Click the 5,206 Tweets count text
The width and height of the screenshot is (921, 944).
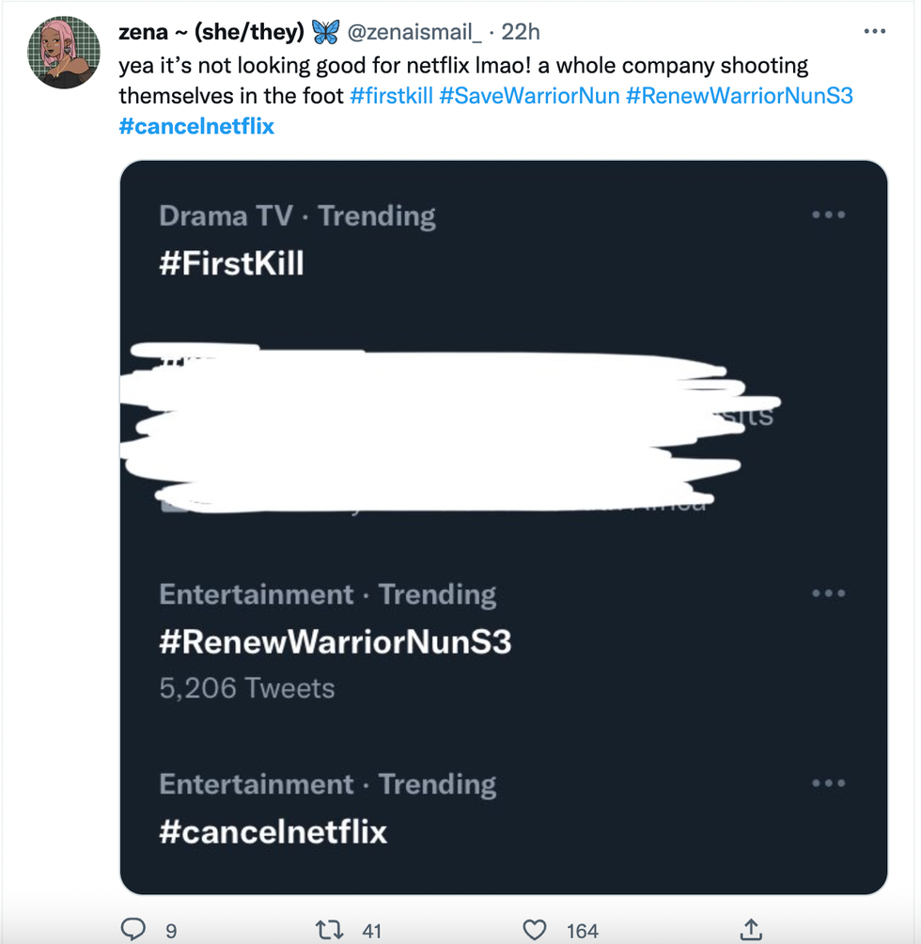coord(247,688)
